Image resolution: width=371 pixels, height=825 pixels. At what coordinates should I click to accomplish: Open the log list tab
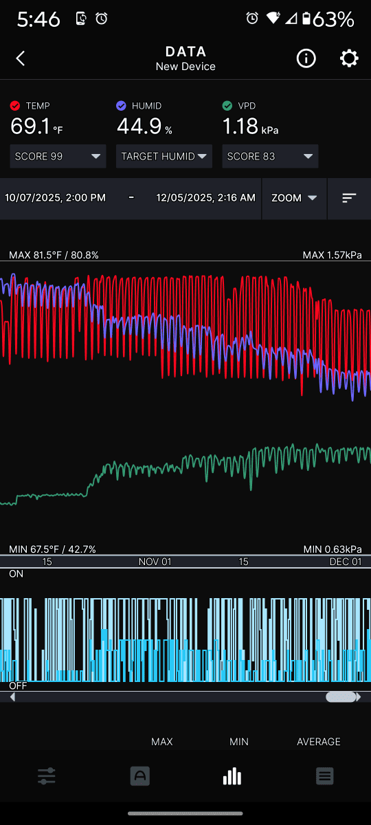pos(324,776)
